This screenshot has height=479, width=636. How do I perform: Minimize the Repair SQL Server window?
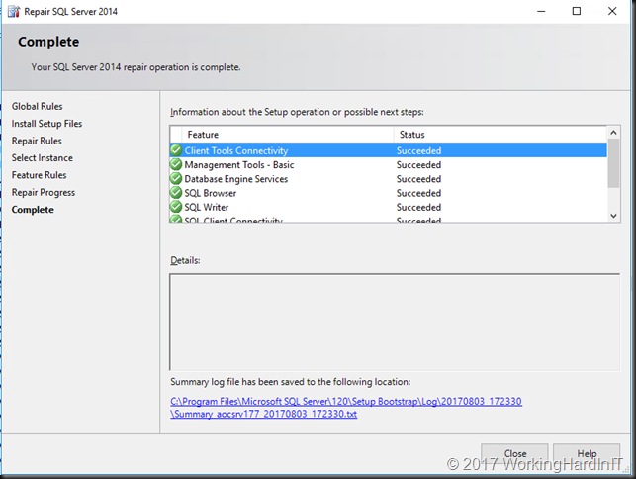[541, 11]
